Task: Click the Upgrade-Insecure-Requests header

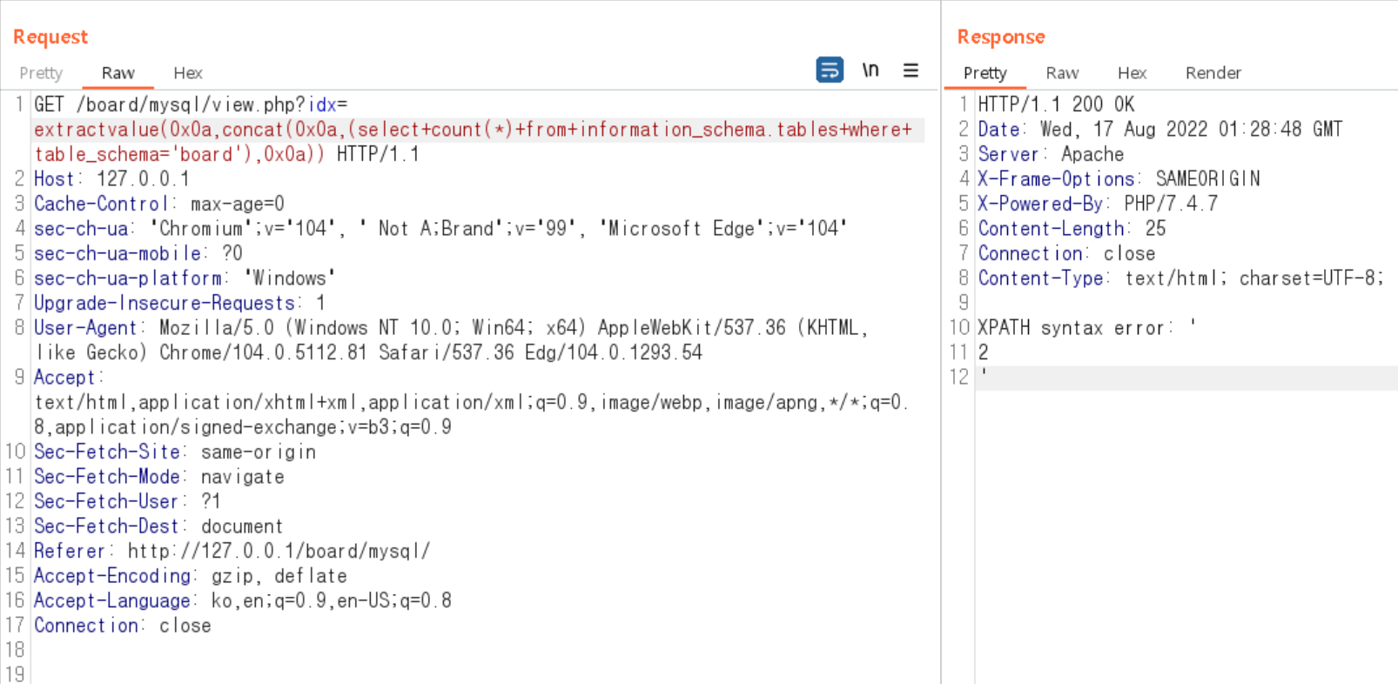Action: coord(179,303)
